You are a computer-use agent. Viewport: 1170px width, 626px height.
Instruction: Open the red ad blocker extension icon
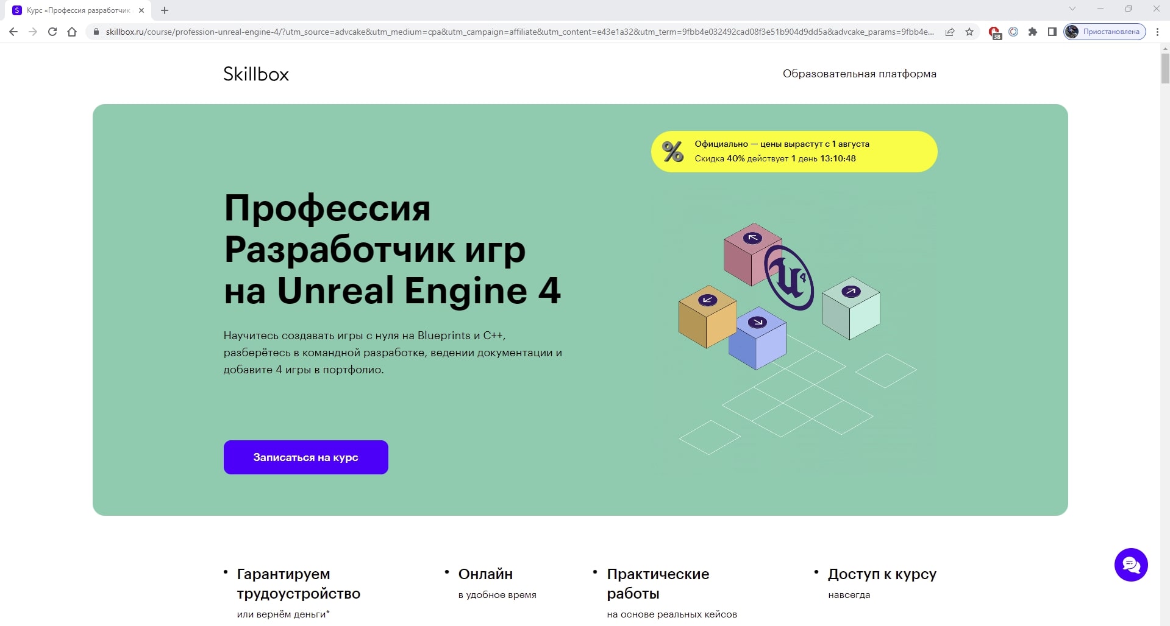994,32
